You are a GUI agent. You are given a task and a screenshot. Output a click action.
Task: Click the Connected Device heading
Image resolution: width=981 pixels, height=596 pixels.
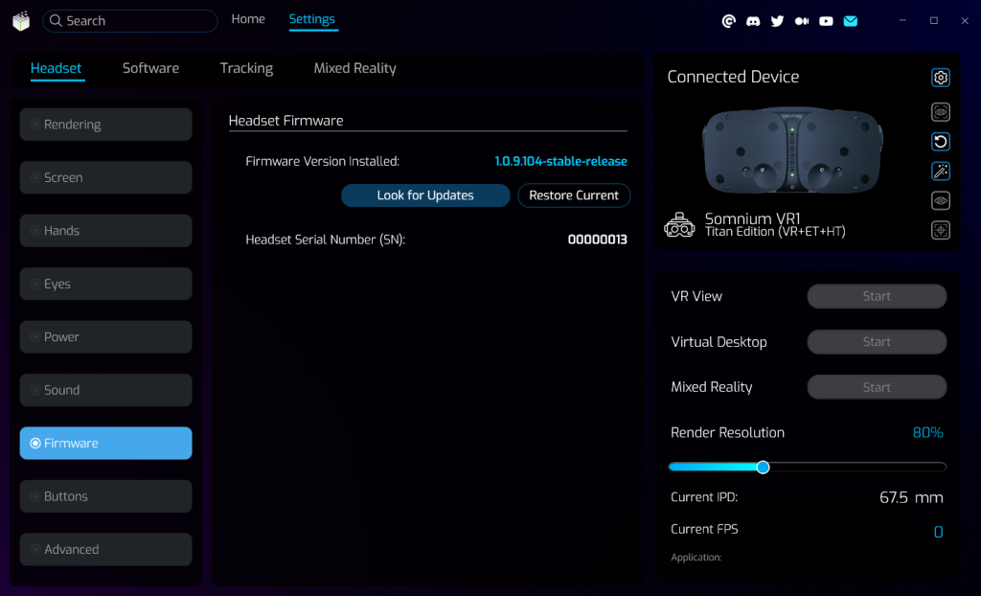pyautogui.click(x=733, y=77)
